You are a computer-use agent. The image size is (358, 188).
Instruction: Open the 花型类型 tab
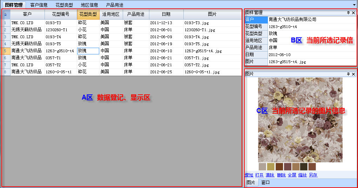coord(64,5)
